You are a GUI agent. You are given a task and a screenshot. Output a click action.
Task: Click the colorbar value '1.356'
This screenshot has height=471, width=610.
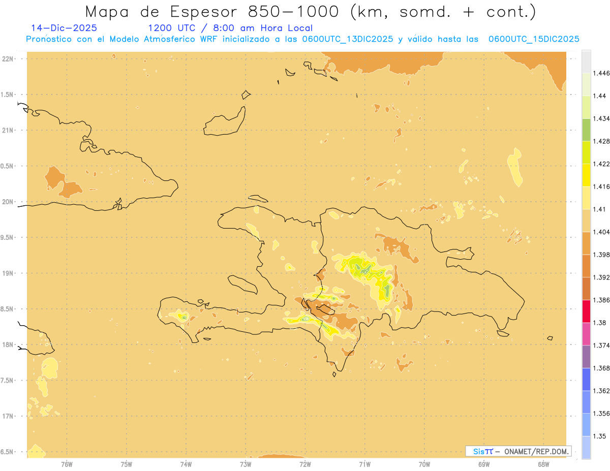click(x=601, y=413)
